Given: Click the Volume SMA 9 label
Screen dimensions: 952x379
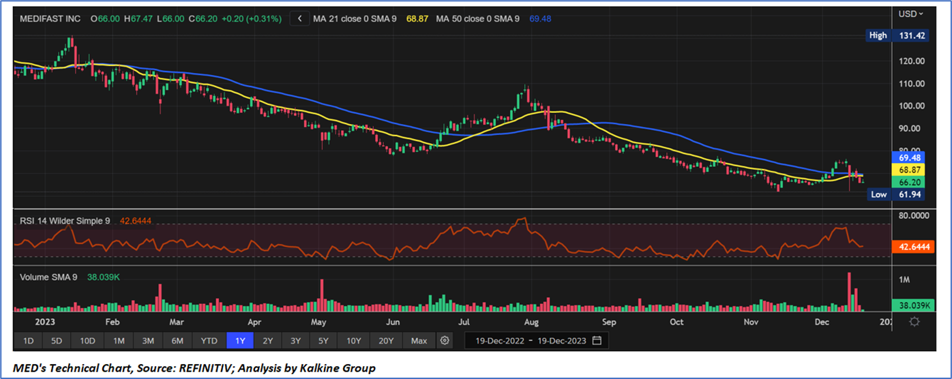Looking at the screenshot, I should click(48, 276).
